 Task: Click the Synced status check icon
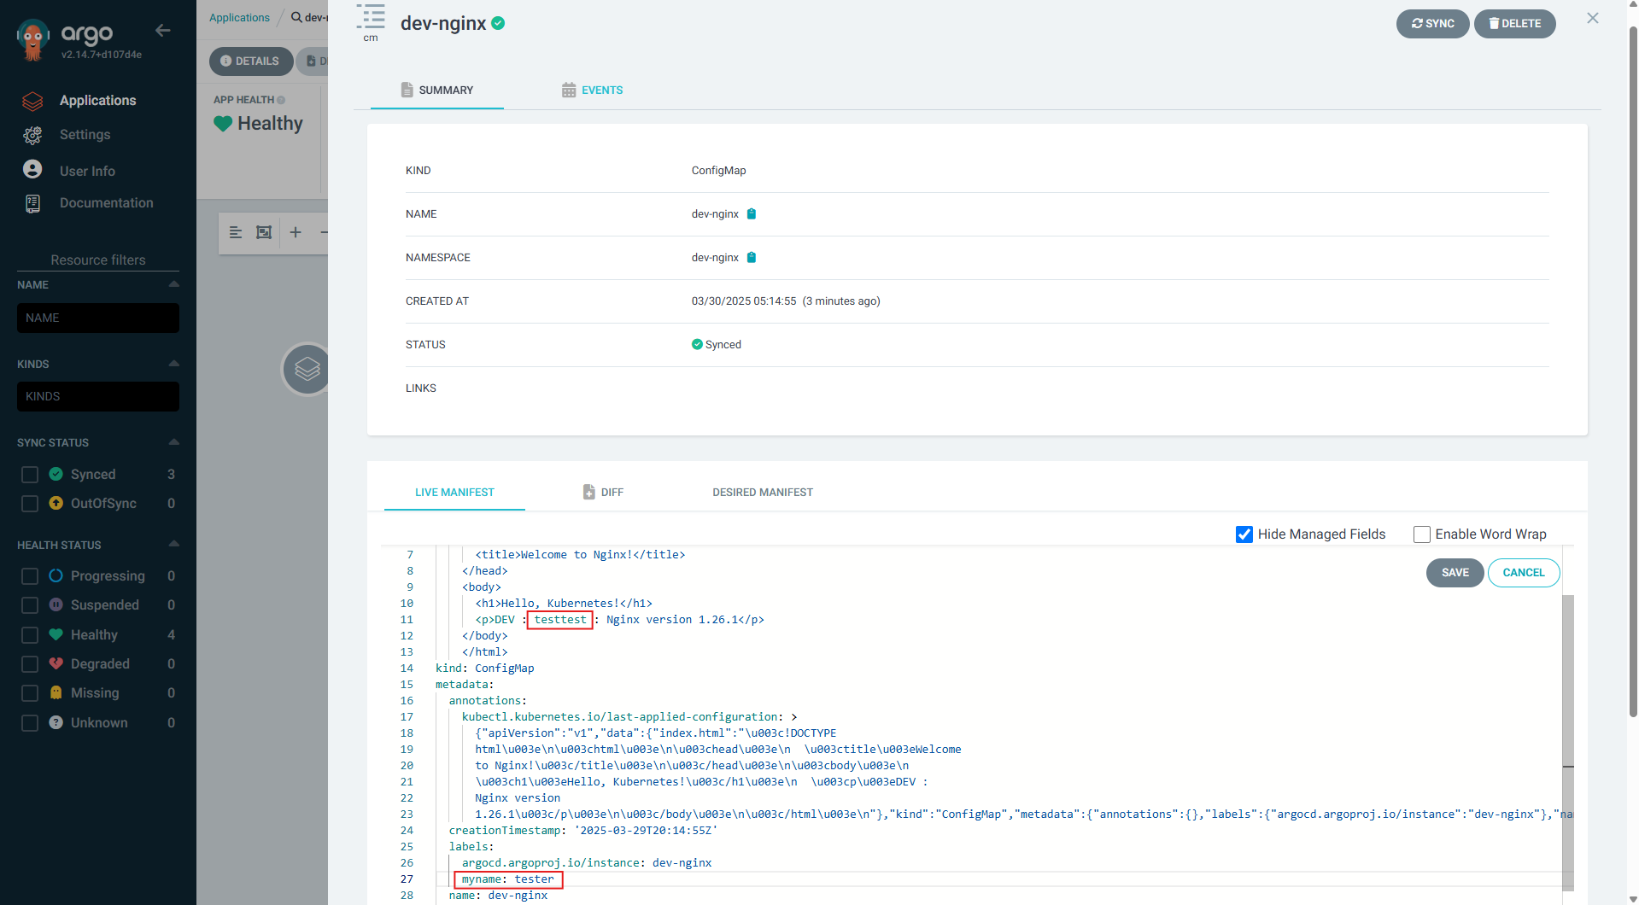697,345
